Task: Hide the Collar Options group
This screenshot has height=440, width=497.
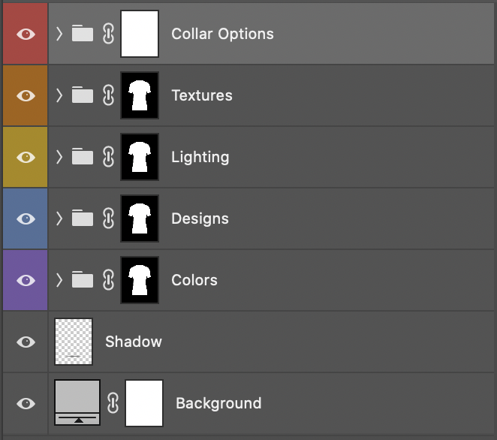Action: click(x=26, y=34)
